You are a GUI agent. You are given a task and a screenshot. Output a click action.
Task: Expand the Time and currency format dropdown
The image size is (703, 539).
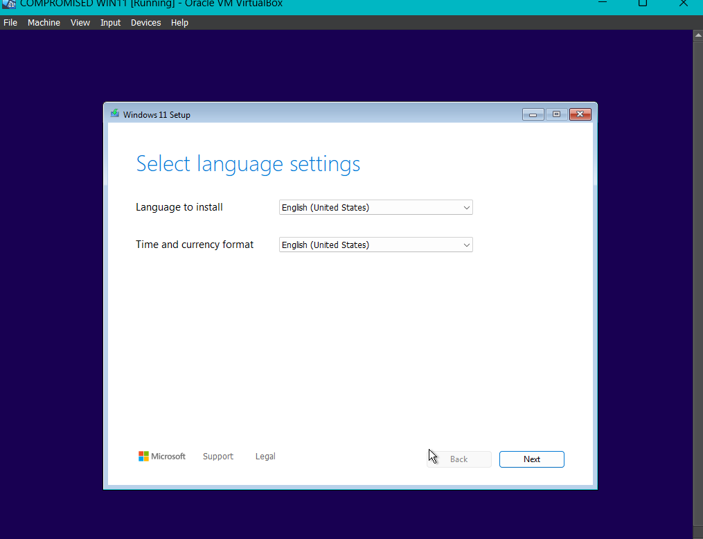pos(375,245)
